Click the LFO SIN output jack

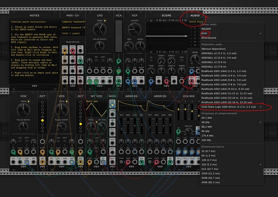tap(89, 82)
